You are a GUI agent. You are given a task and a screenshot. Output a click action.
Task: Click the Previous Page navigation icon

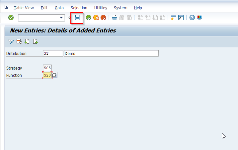(x=148, y=18)
